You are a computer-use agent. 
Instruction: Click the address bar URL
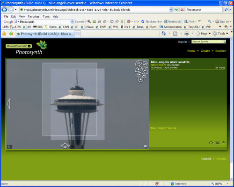coord(77,10)
